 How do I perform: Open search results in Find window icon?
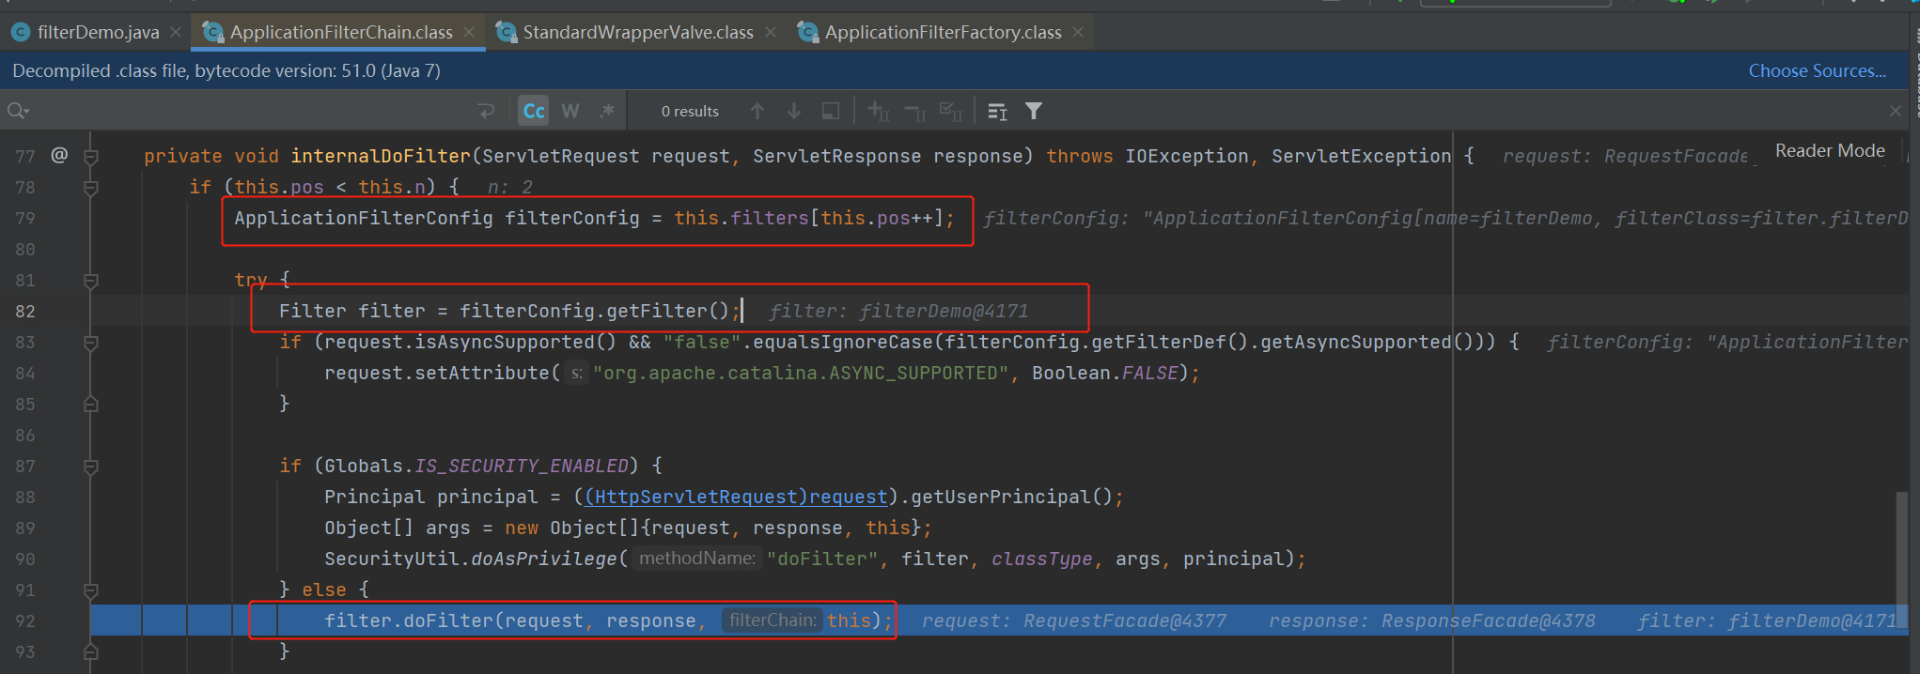tap(831, 111)
